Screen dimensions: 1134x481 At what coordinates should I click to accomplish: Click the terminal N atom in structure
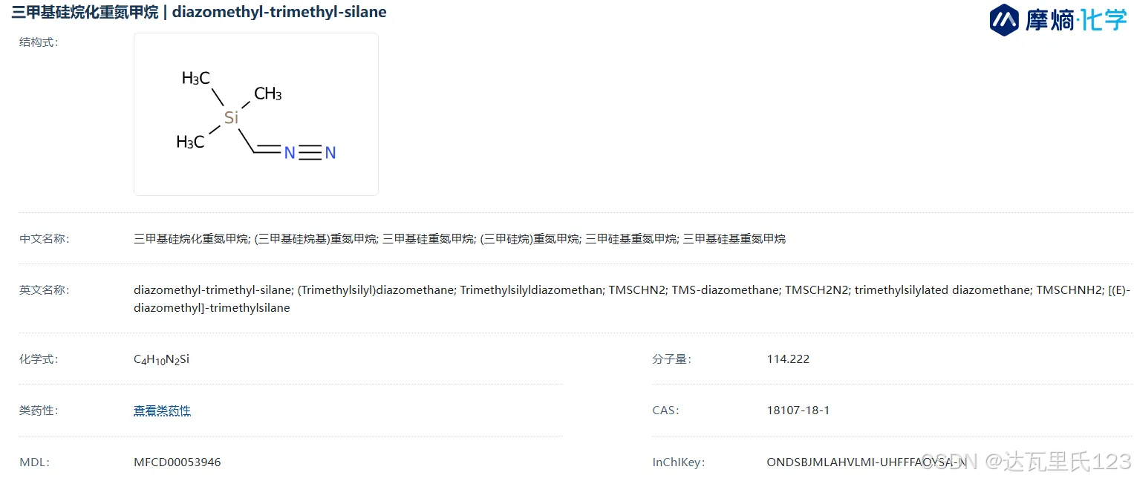coord(330,153)
